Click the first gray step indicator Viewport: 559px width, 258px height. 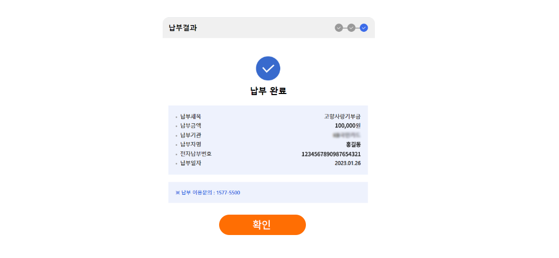point(339,28)
